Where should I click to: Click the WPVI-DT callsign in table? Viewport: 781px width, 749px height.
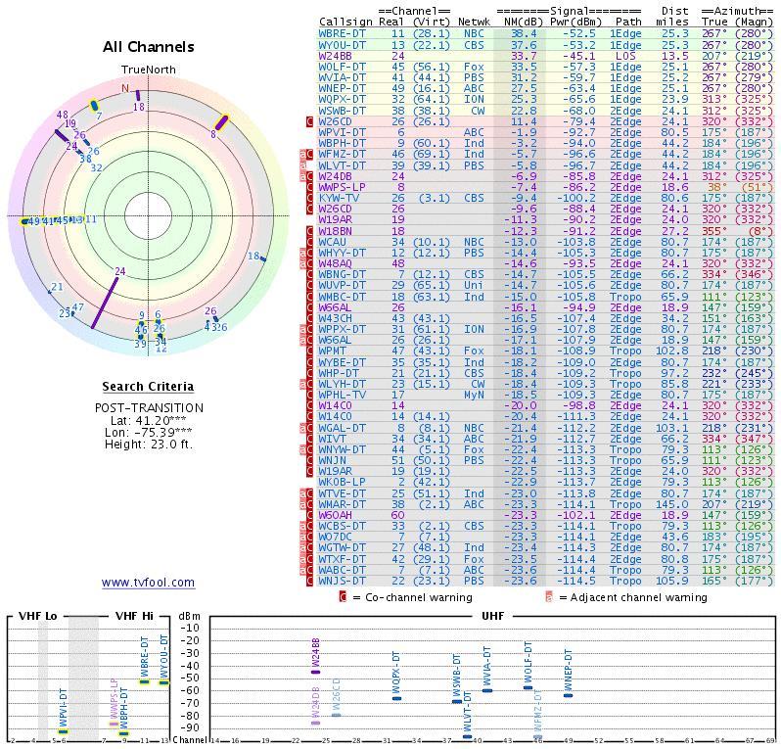(x=343, y=132)
